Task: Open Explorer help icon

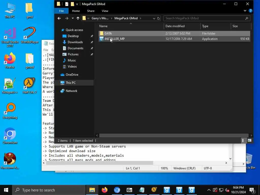Action: (x=251, y=11)
